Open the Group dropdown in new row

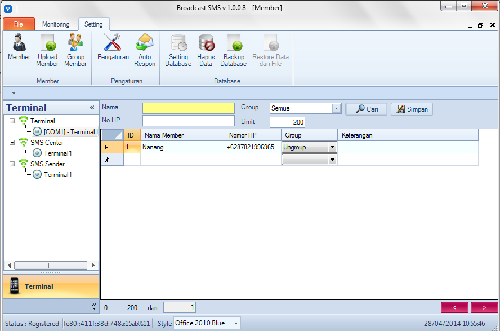(332, 159)
